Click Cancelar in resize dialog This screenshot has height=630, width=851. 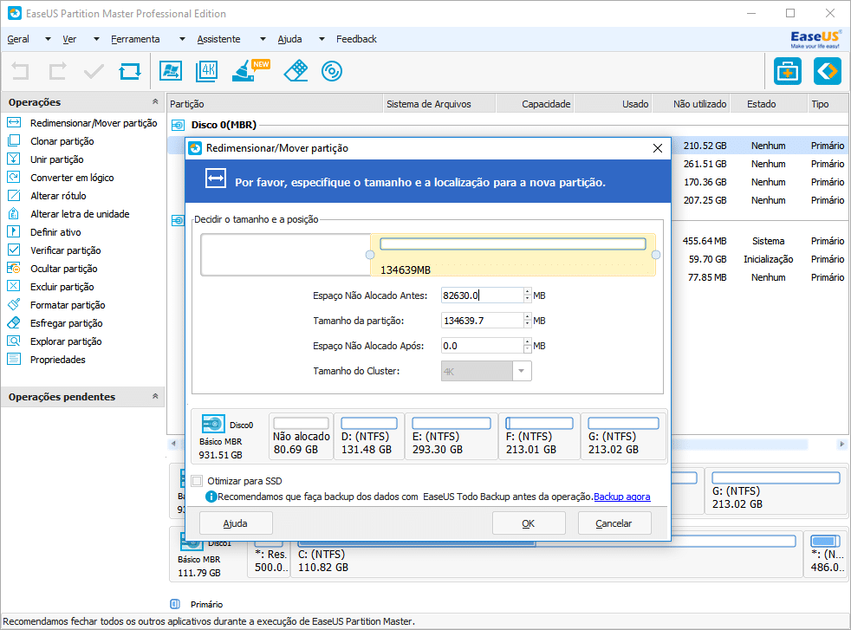tap(614, 523)
